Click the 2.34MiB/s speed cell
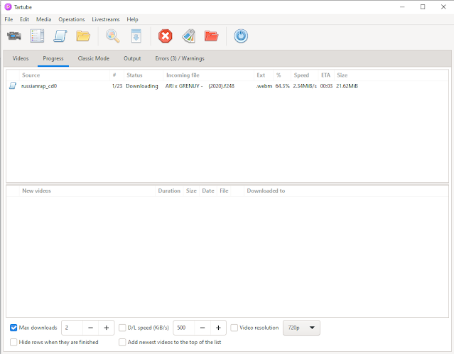 click(x=305, y=86)
